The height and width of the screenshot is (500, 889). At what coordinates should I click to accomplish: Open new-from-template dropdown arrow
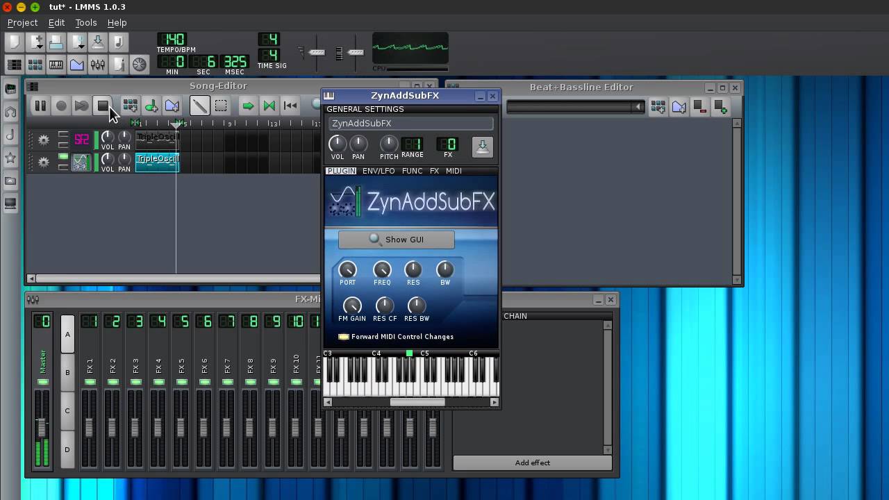click(x=40, y=47)
